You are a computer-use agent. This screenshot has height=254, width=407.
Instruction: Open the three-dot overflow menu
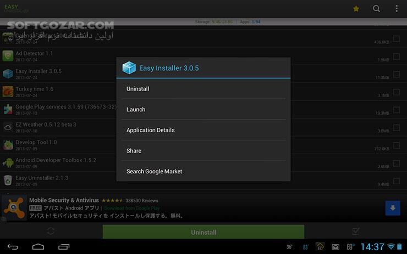tap(397, 9)
